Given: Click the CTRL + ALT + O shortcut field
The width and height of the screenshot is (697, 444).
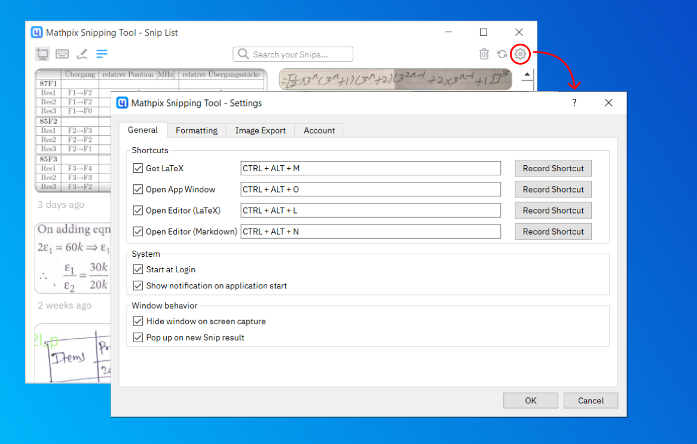Looking at the screenshot, I should [x=371, y=189].
